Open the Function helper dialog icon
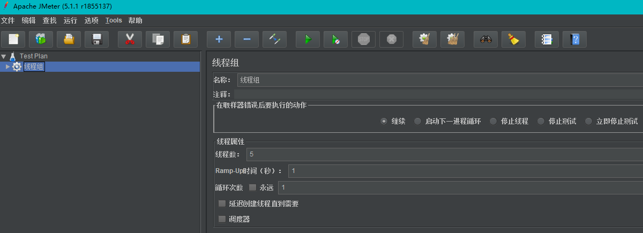Image resolution: width=643 pixels, height=233 pixels. click(x=547, y=39)
